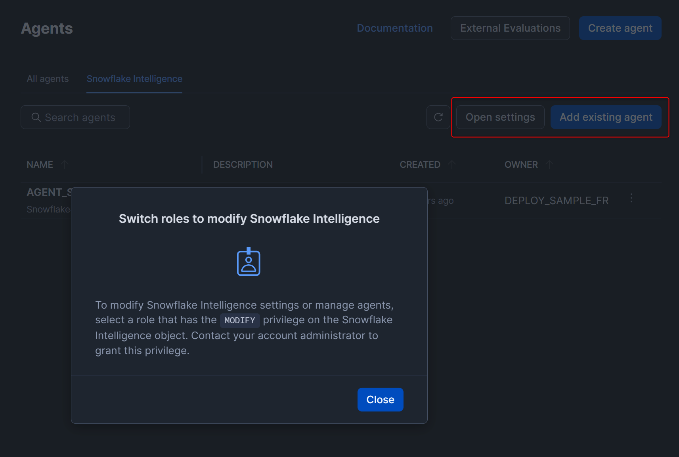Focus the Search agents text field
The image size is (679, 457).
coord(80,118)
